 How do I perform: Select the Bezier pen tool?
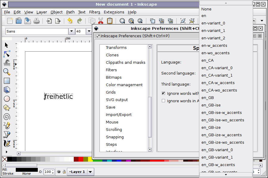click(7, 134)
